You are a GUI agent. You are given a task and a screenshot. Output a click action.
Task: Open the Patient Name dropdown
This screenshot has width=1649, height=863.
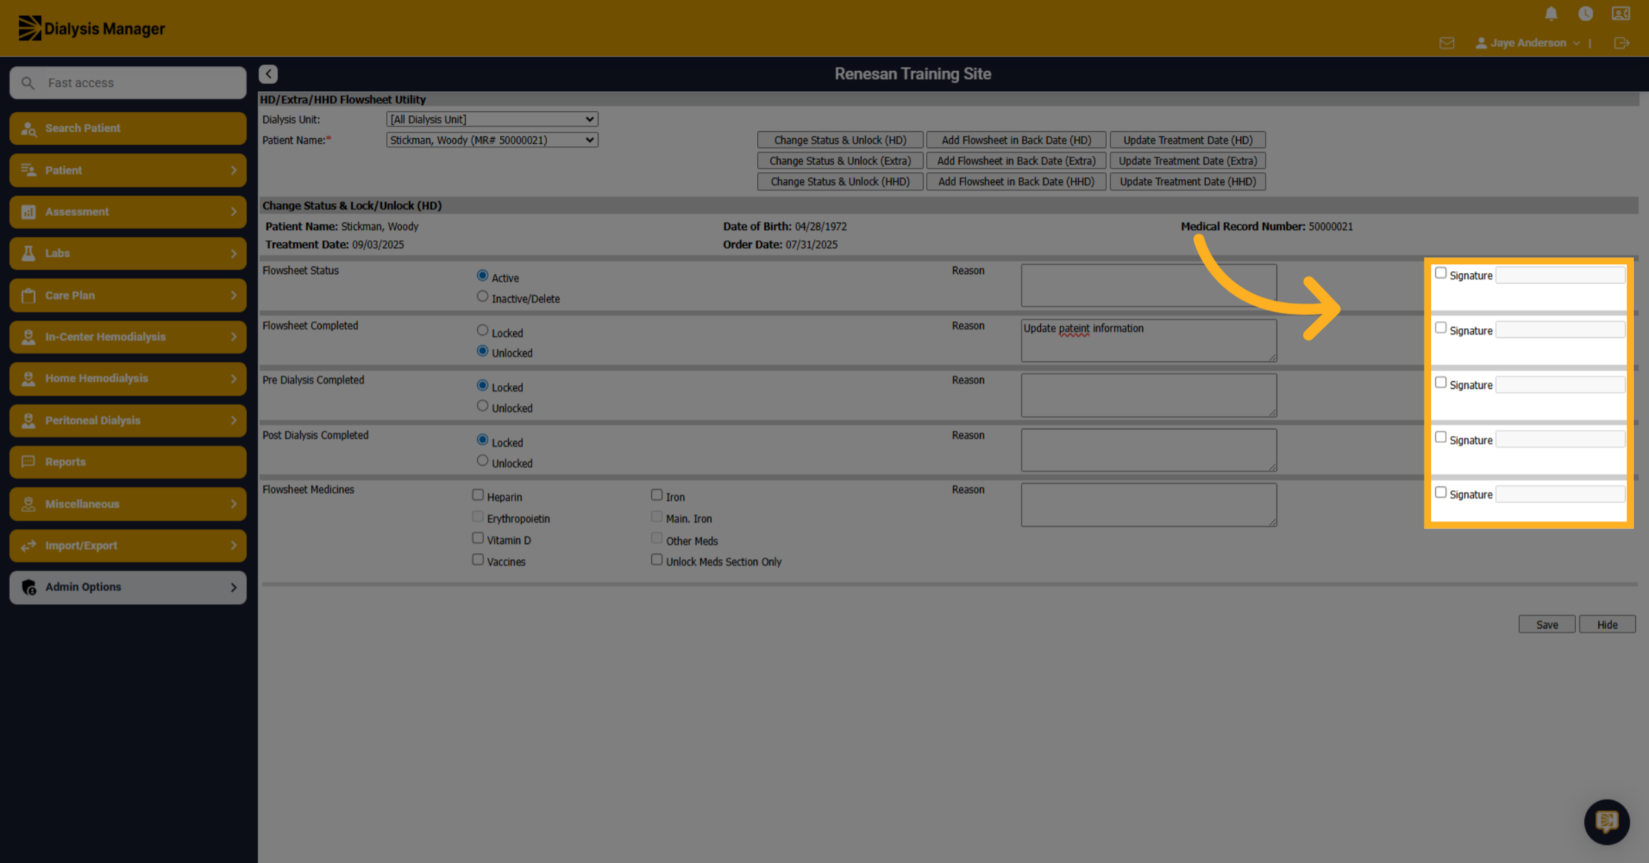[x=492, y=140]
